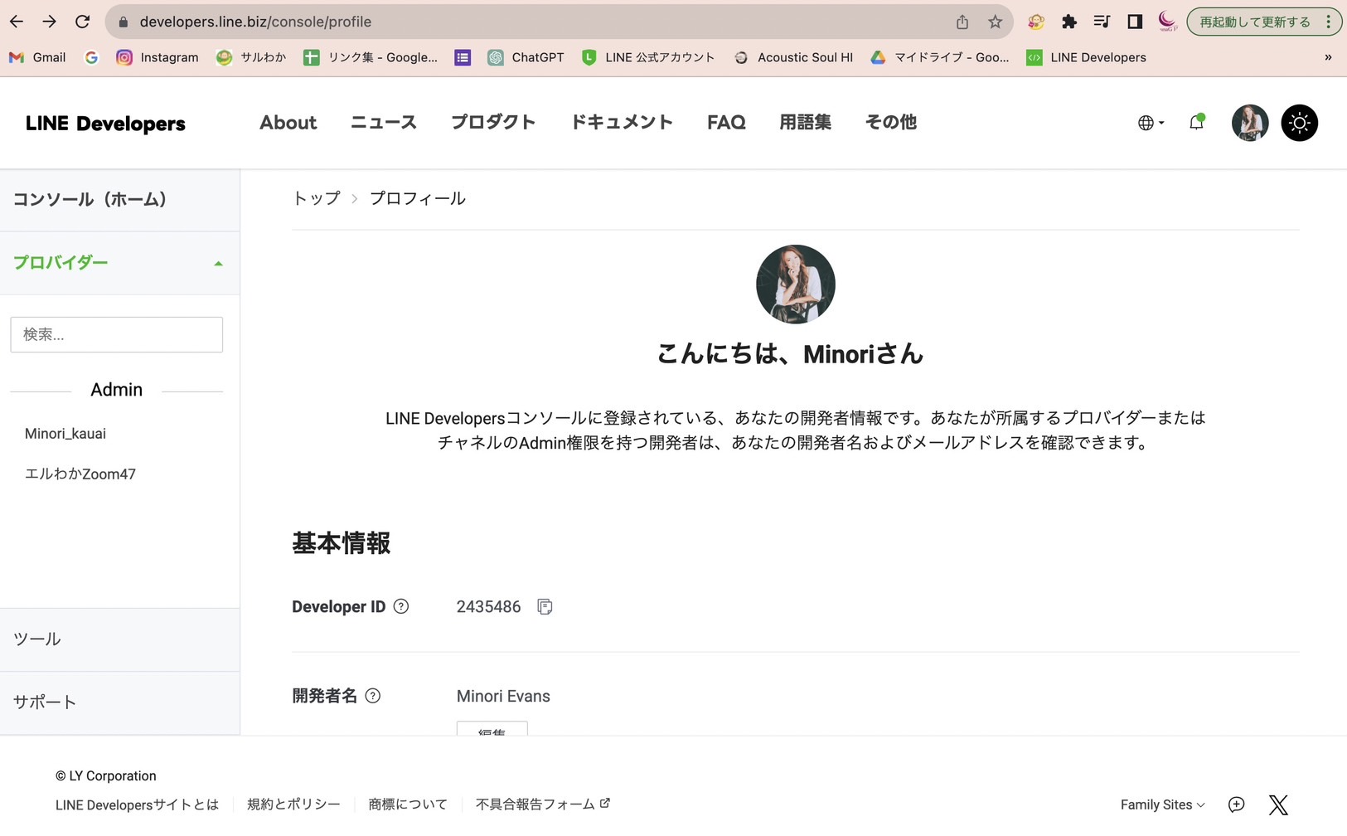The image size is (1347, 836).
Task: Click the monkey emoji extension icon
Action: pos(1036,22)
